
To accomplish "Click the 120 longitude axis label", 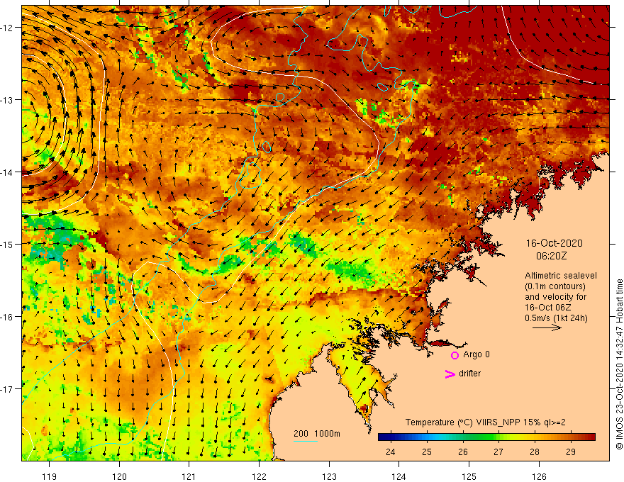I will (119, 476).
